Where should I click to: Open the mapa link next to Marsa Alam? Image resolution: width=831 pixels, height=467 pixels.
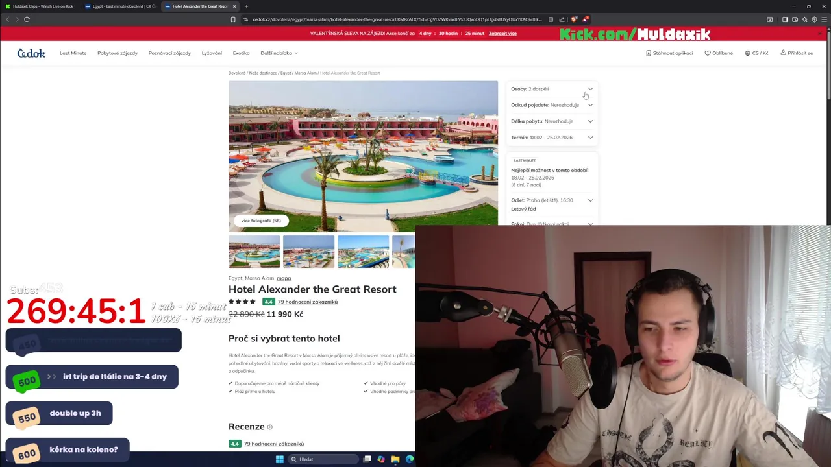284,278
